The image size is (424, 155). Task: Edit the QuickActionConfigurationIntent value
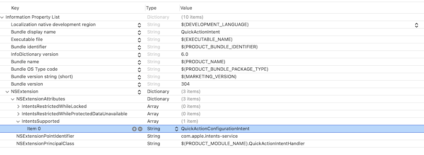pos(215,129)
